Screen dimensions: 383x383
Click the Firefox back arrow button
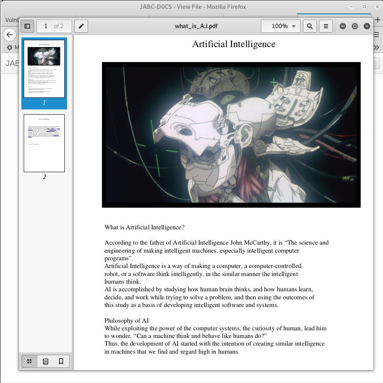pyautogui.click(x=10, y=35)
